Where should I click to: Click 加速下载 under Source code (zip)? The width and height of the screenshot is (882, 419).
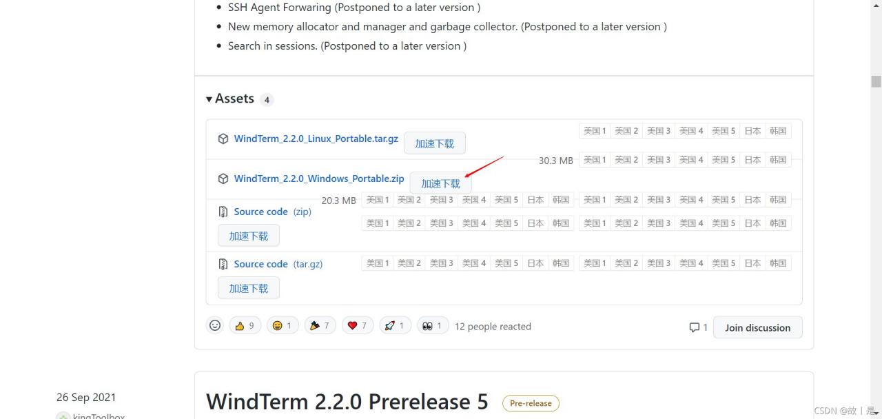tap(249, 236)
